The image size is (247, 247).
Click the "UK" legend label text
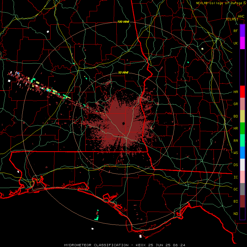235,43
